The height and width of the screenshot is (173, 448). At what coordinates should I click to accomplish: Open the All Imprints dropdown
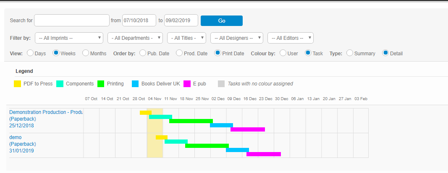pos(69,38)
